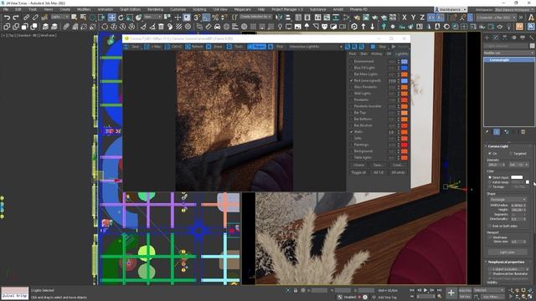Click the Paintings light color swatch
The width and height of the screenshot is (536, 301).
405,145
